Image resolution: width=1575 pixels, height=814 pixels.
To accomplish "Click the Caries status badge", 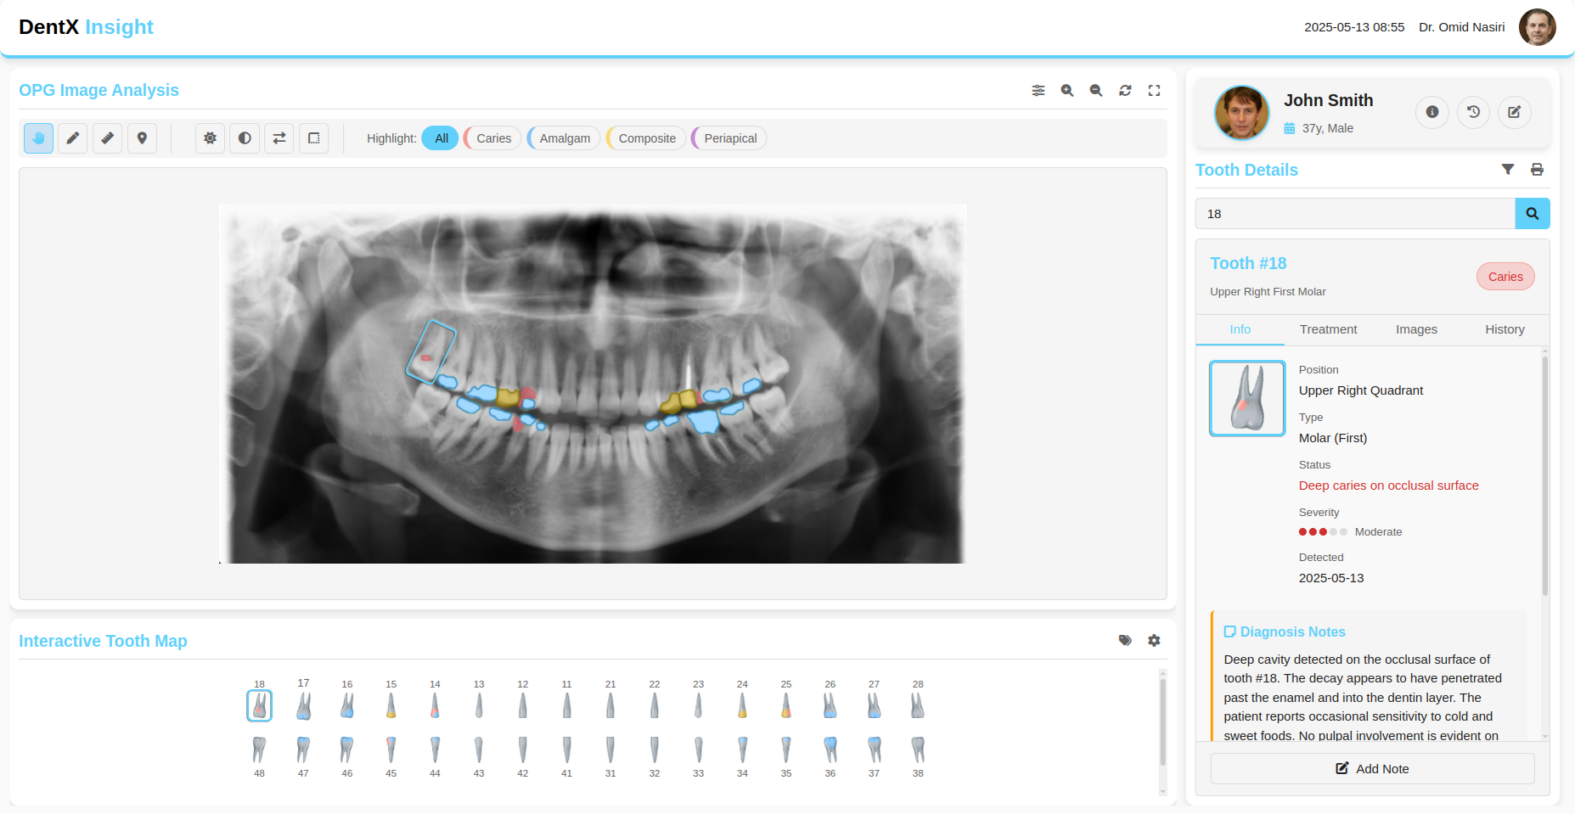I will [x=1505, y=277].
